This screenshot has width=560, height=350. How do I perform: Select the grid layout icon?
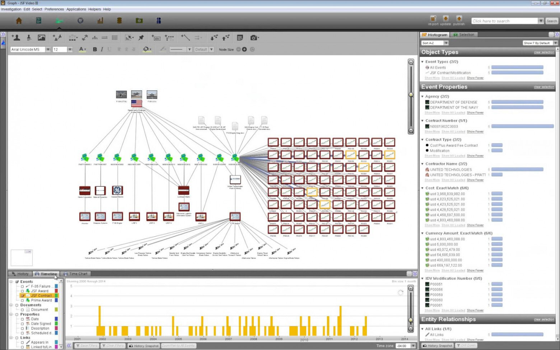115,38
